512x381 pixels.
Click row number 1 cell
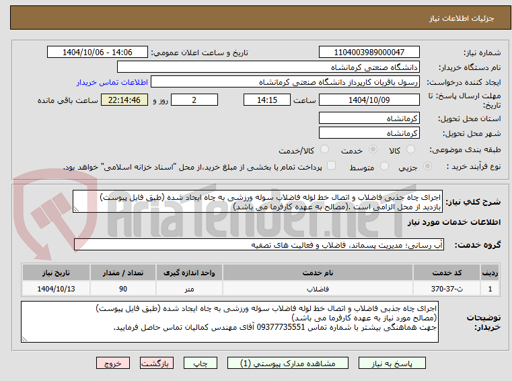point(490,289)
